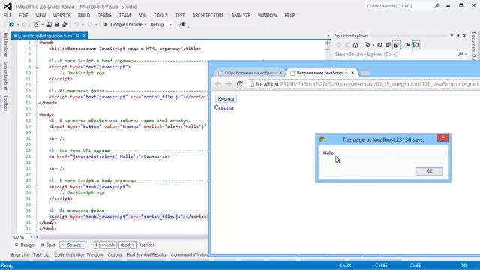Screen dimensions: 480x270
Task: Collapse the script block at line 29
Action: (36, 187)
